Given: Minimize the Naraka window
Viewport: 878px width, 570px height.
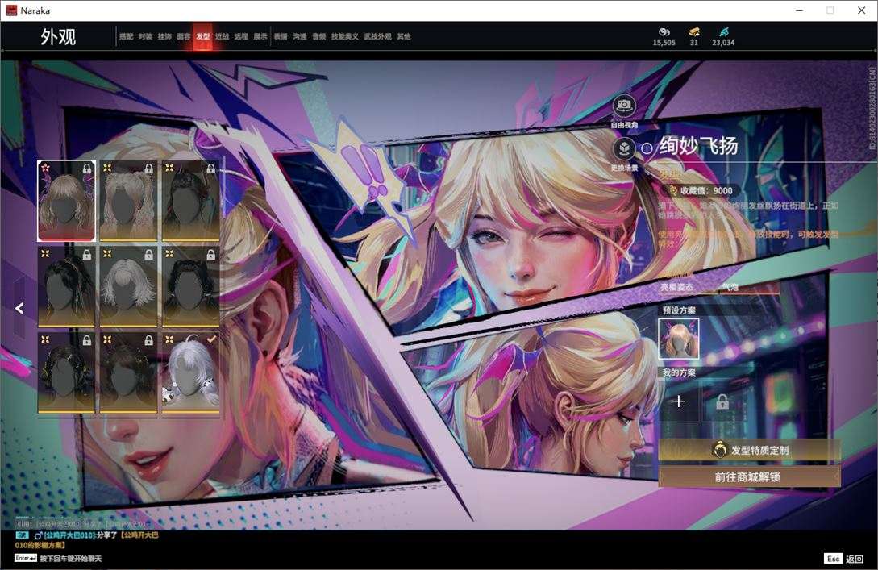Looking at the screenshot, I should [x=800, y=10].
